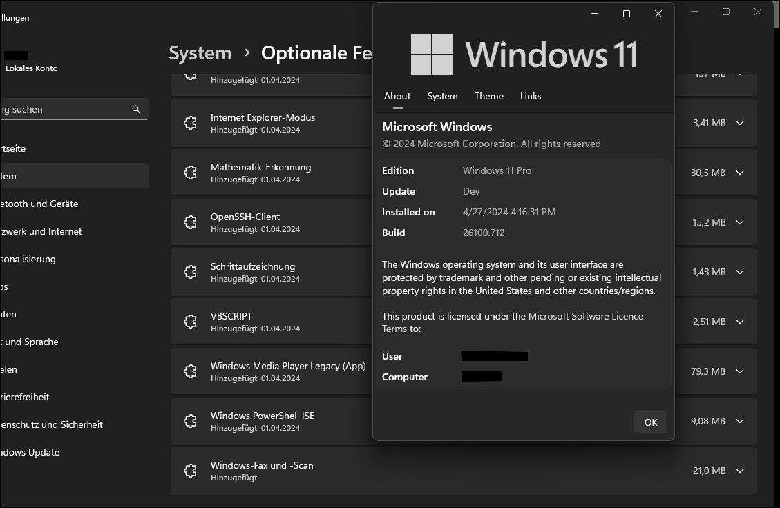Switch to the About tab

(x=397, y=97)
